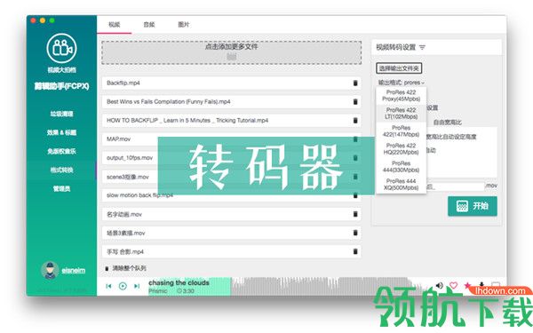Skip to previous music track

coord(108,286)
